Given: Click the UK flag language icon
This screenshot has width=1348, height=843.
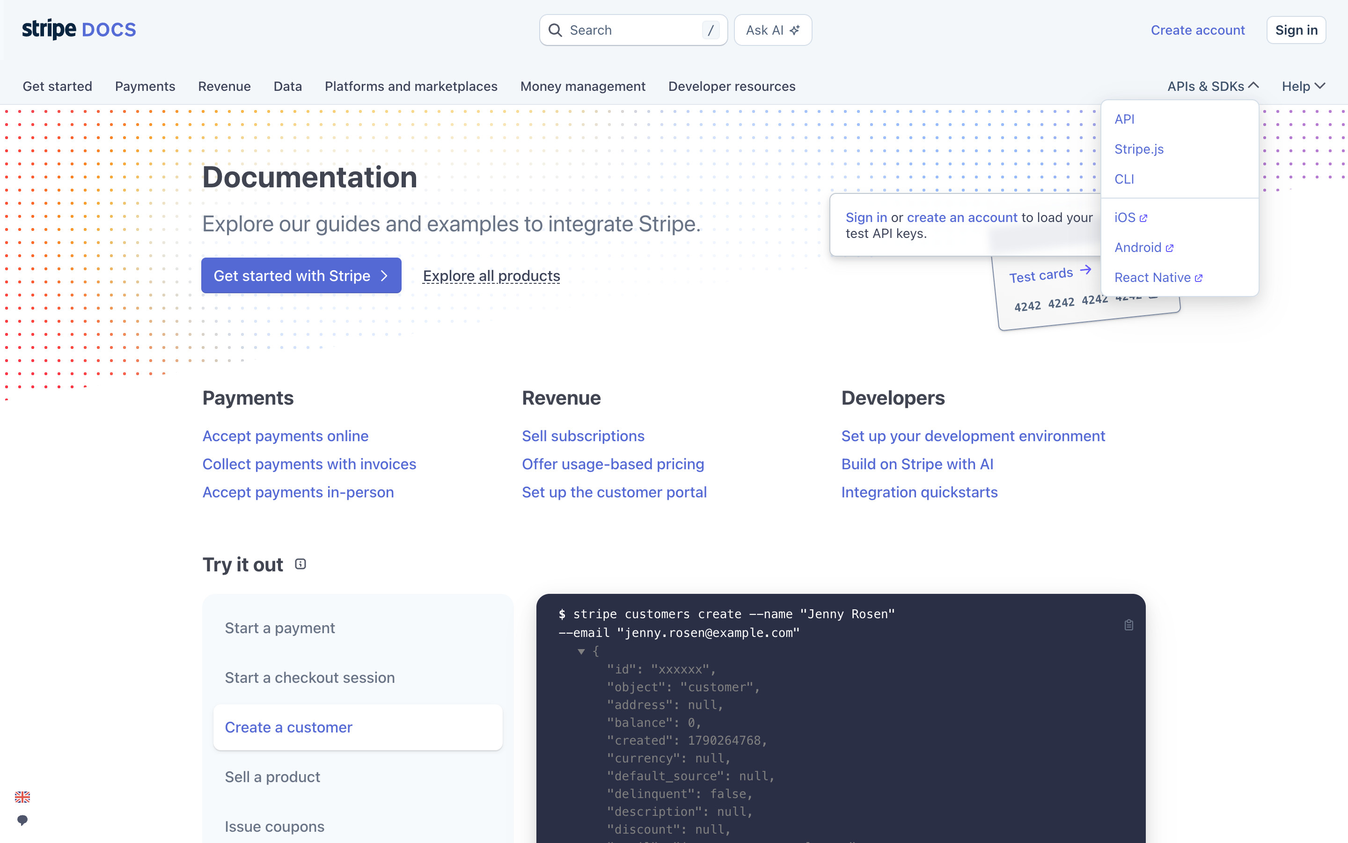Looking at the screenshot, I should [22, 797].
